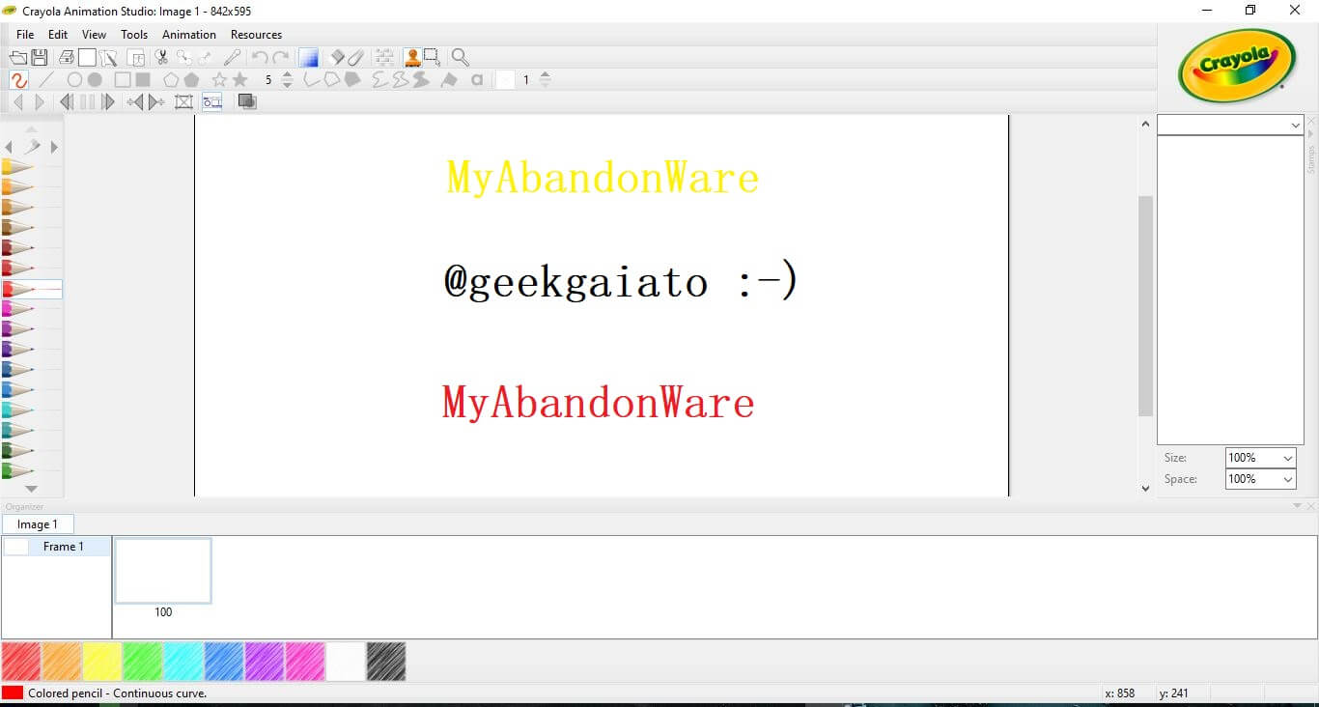
Task: Increase the star points value of 5
Action: (287, 75)
